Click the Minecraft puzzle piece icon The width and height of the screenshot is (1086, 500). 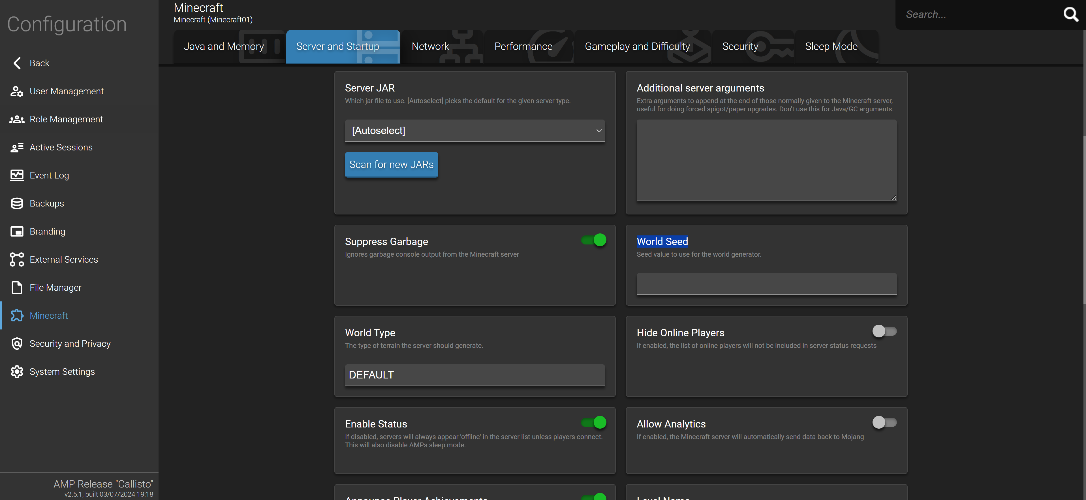(x=17, y=316)
